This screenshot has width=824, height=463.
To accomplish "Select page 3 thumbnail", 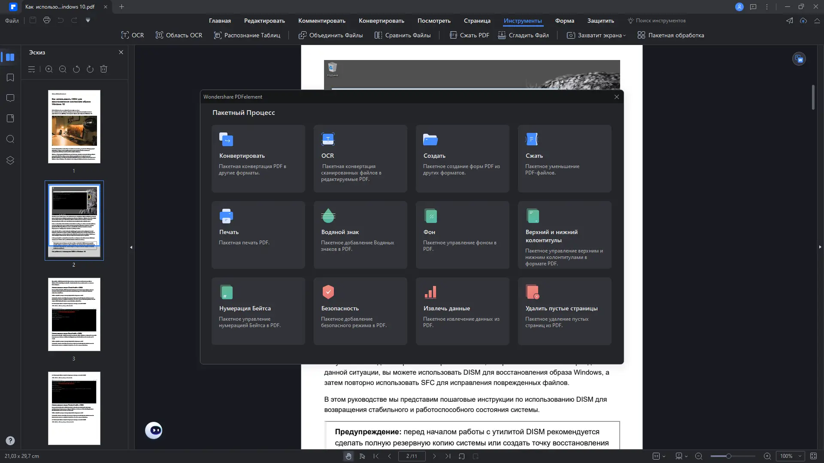I will pyautogui.click(x=74, y=314).
